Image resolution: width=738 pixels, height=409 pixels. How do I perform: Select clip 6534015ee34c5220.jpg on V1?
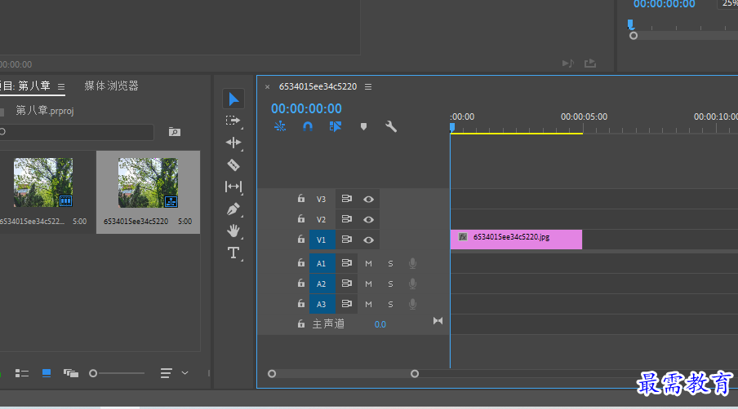[516, 240]
